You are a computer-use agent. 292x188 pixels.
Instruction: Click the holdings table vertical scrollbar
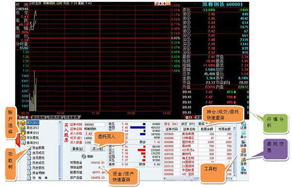[x=234, y=151]
